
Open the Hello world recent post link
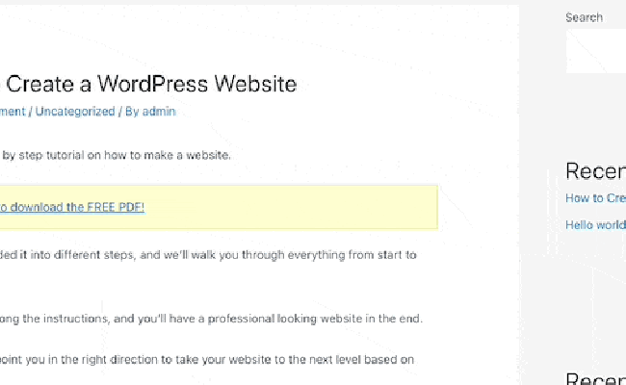(595, 225)
